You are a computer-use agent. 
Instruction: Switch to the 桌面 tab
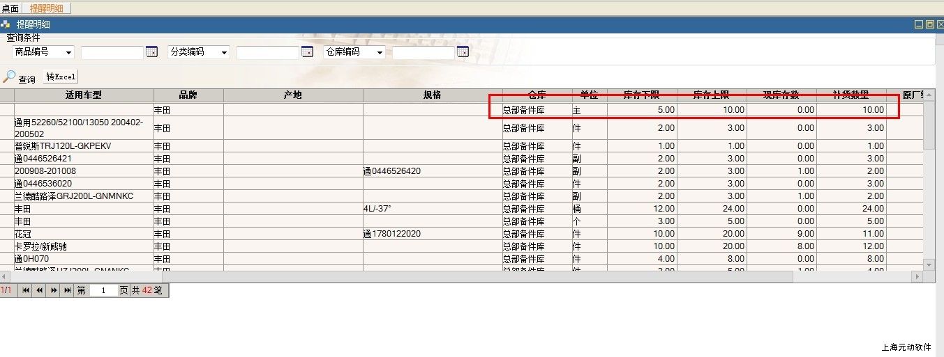(10, 8)
